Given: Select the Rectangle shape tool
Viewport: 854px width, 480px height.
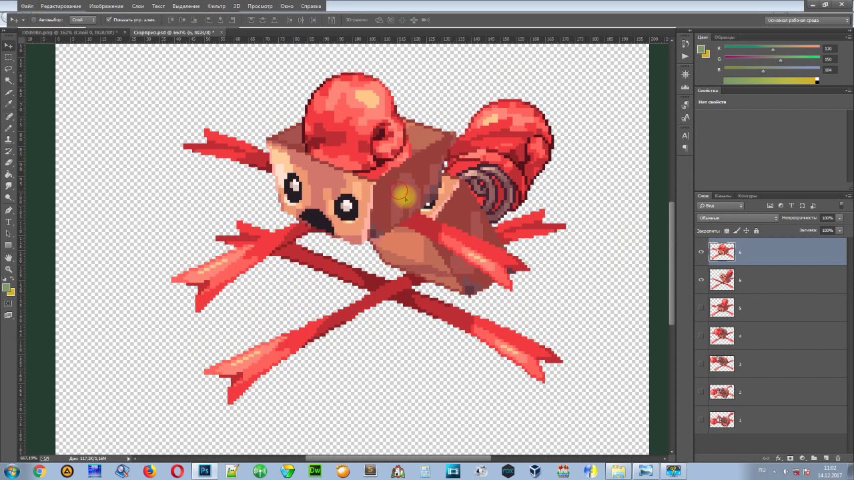Looking at the screenshot, I should point(9,245).
